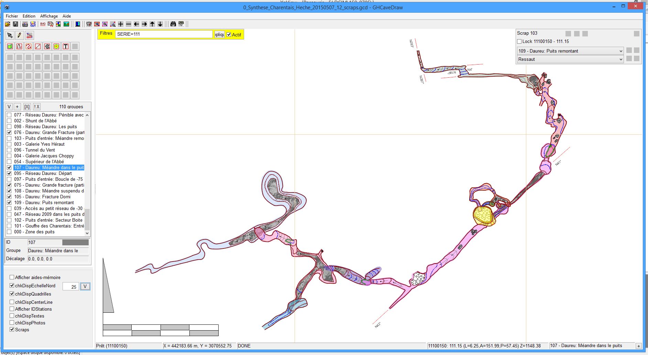The image size is (648, 355).
Task: Click the Décalage 0.0, 0.0, 0.0 field
Action: 58,259
